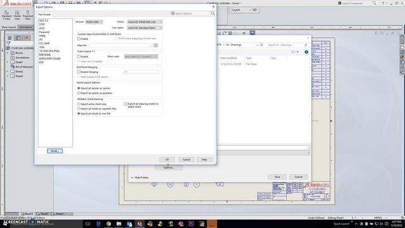Click the merging tolerance input field
This screenshot has height=228, width=405.
tap(141, 72)
